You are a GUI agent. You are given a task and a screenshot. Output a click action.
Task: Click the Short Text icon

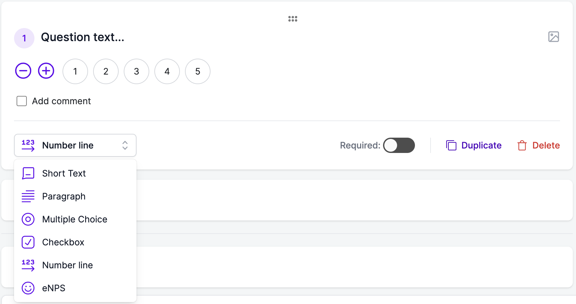point(28,173)
